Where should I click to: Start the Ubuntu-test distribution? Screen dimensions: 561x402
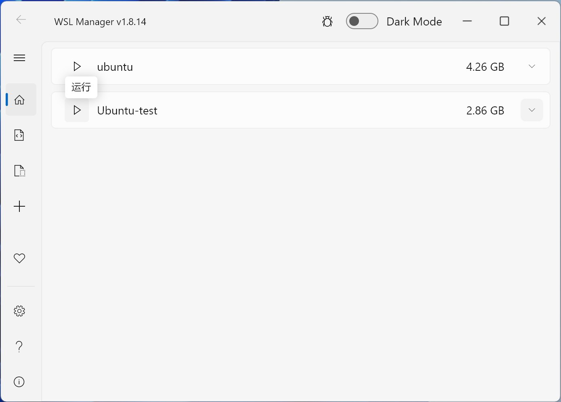coord(77,110)
